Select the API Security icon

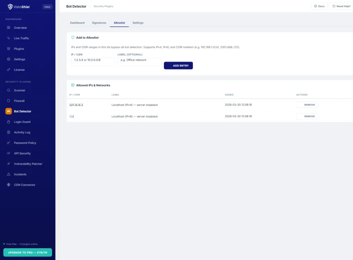click(x=9, y=153)
